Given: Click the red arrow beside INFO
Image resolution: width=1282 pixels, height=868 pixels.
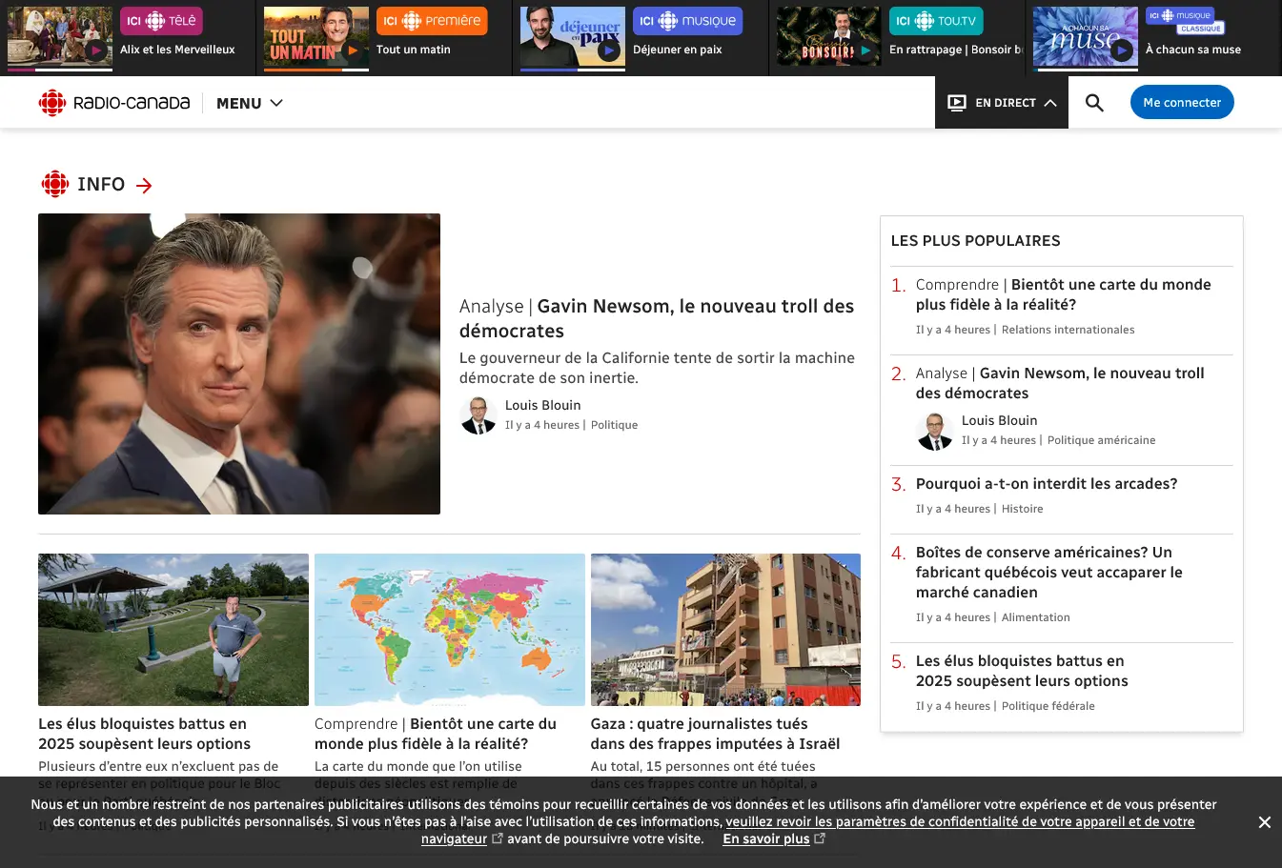Looking at the screenshot, I should (144, 185).
